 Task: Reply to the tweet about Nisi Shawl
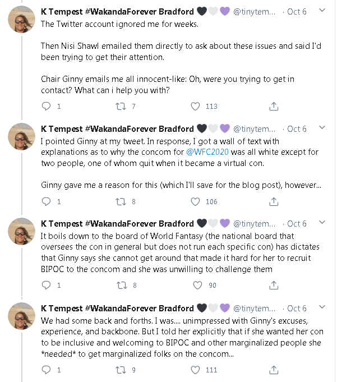point(47,106)
